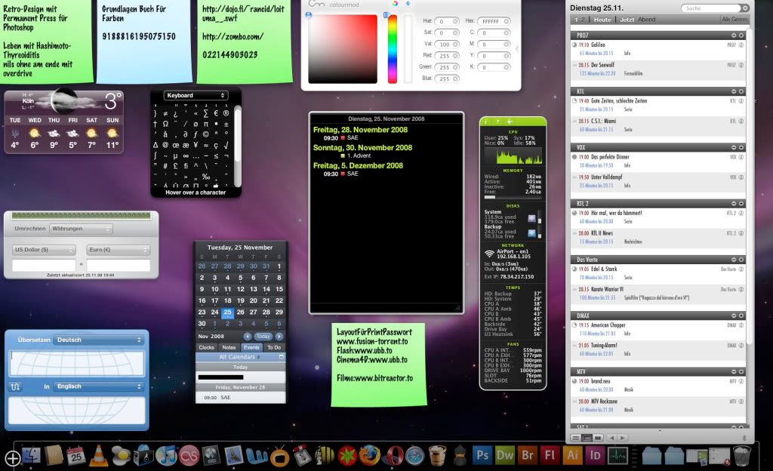773x471 pixels.
Task: Open Photoshop from the dock
Action: coord(482,455)
